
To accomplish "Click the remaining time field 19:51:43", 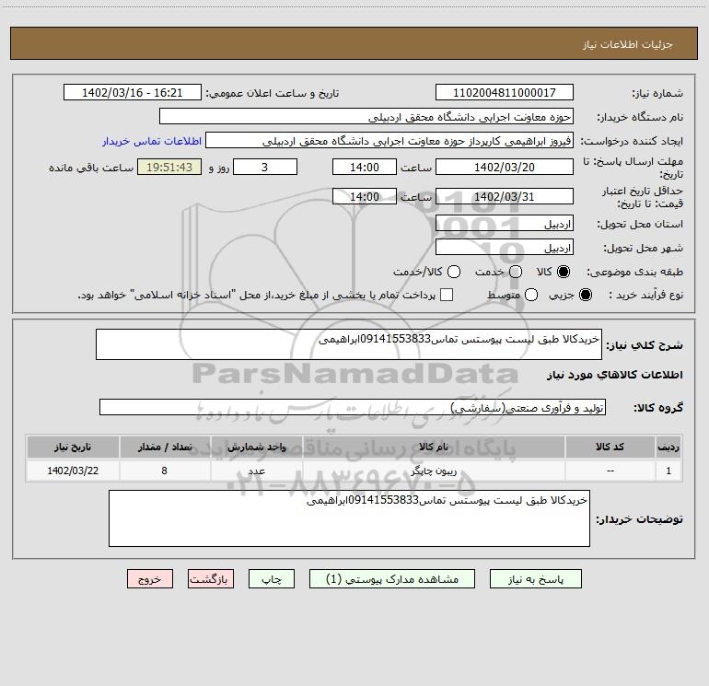I will pyautogui.click(x=169, y=167).
